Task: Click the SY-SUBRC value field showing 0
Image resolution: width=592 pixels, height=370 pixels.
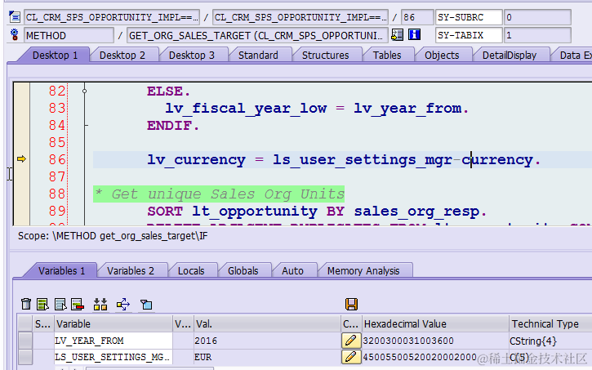Action: [x=537, y=17]
